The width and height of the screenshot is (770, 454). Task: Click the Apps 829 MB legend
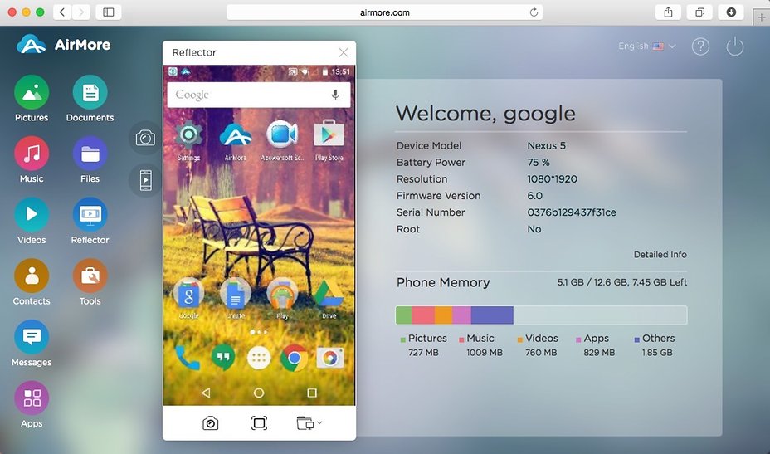[x=596, y=345]
